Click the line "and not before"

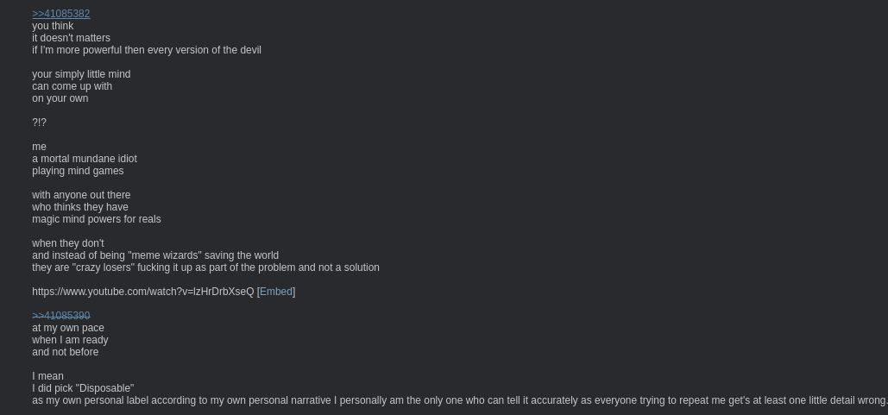tap(65, 352)
